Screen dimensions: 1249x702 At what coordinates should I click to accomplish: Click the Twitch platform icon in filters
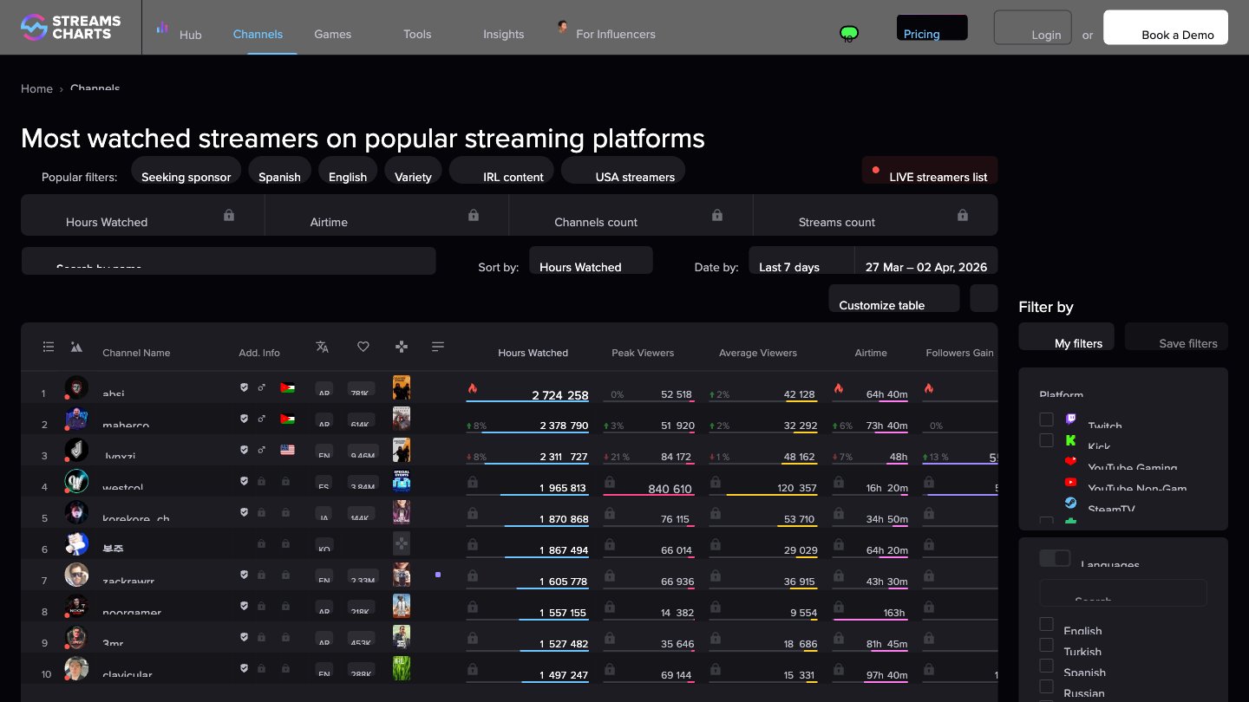pos(1071,419)
